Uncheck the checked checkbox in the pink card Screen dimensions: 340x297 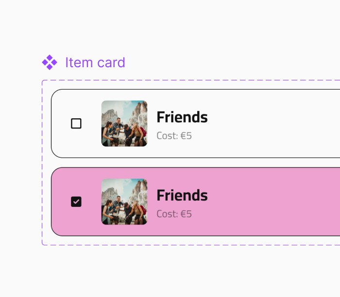76,202
